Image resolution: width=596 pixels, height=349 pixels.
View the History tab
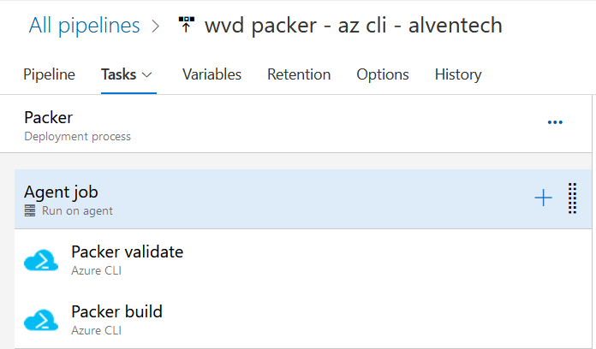click(458, 74)
